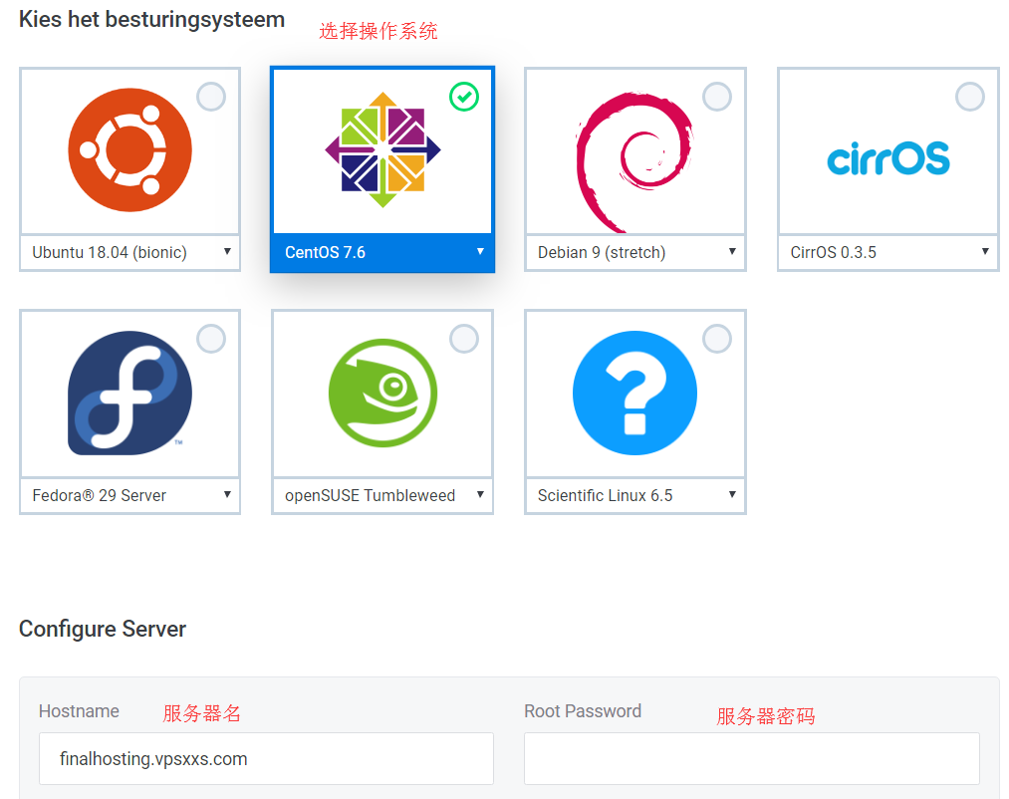Click the 'Hostname' field label
The height and width of the screenshot is (799, 1009).
click(x=79, y=710)
